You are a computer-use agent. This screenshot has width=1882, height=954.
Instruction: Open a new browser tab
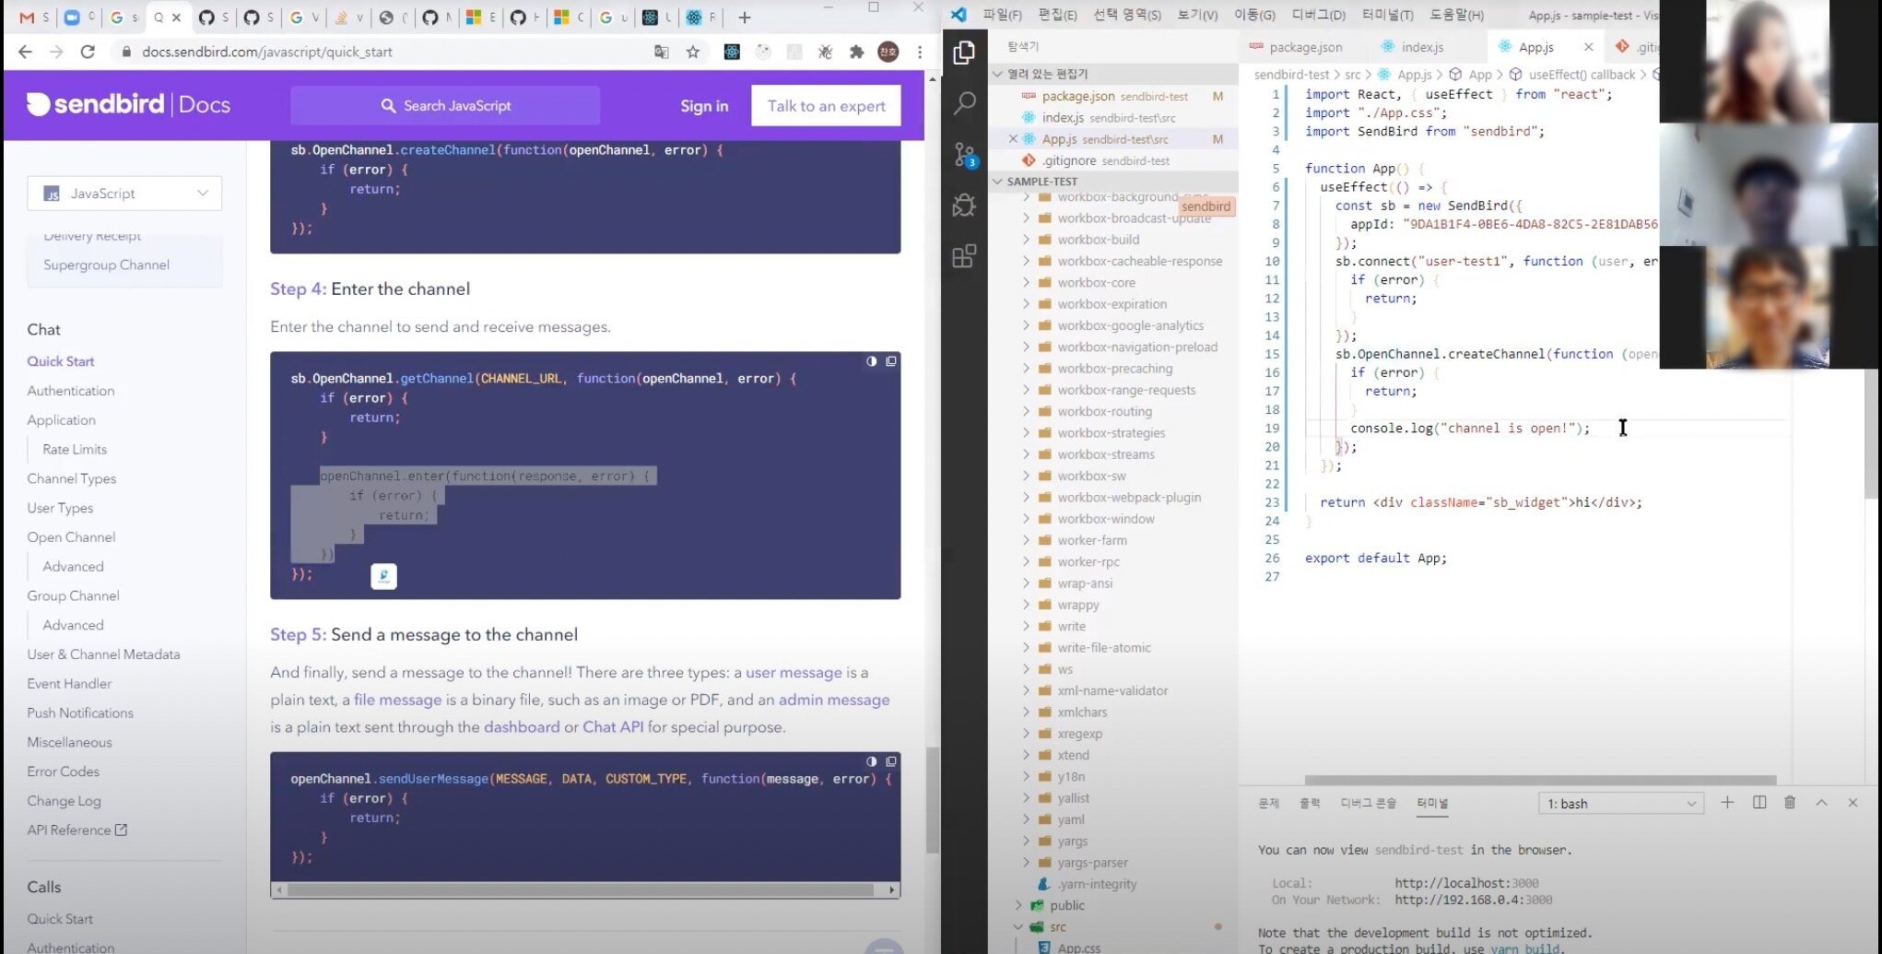click(745, 18)
